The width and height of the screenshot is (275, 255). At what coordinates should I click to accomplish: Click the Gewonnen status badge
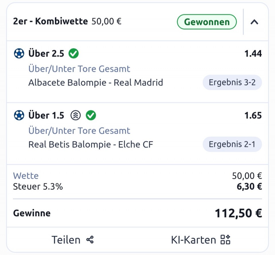(x=207, y=22)
